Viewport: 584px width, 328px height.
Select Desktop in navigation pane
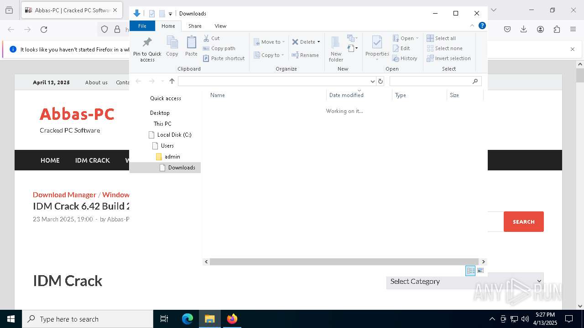pos(160,113)
